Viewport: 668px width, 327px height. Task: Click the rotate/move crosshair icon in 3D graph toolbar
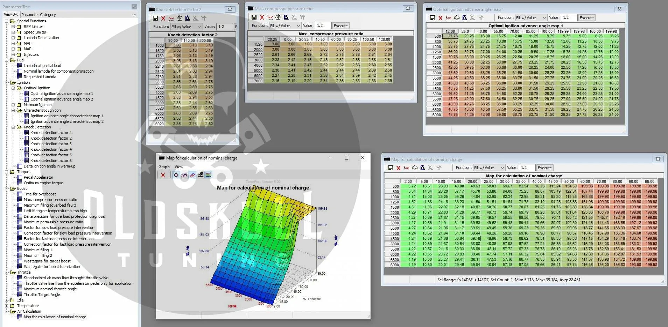(176, 175)
